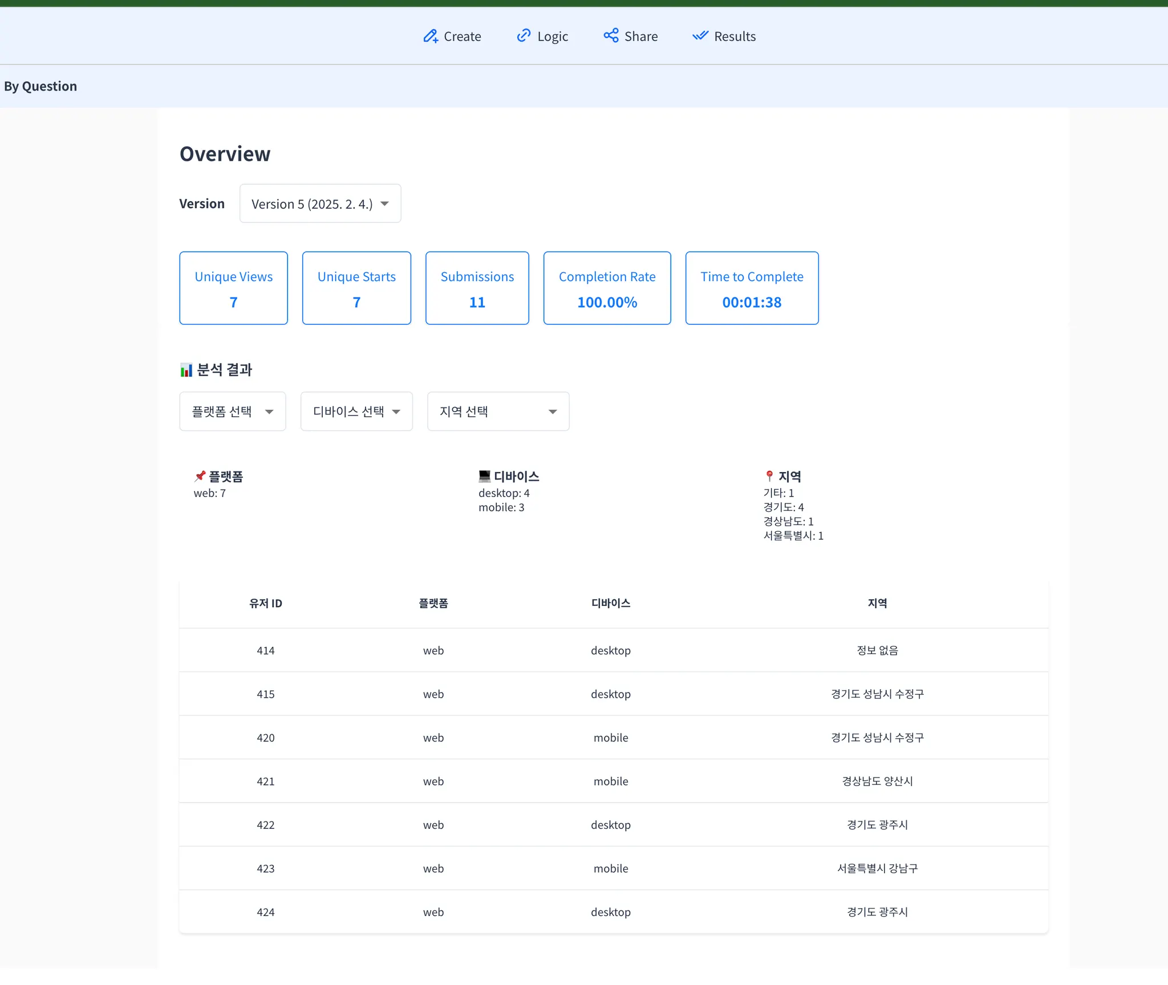The height and width of the screenshot is (985, 1168).
Task: Open the 디바이스 선택 dropdown
Action: click(356, 412)
